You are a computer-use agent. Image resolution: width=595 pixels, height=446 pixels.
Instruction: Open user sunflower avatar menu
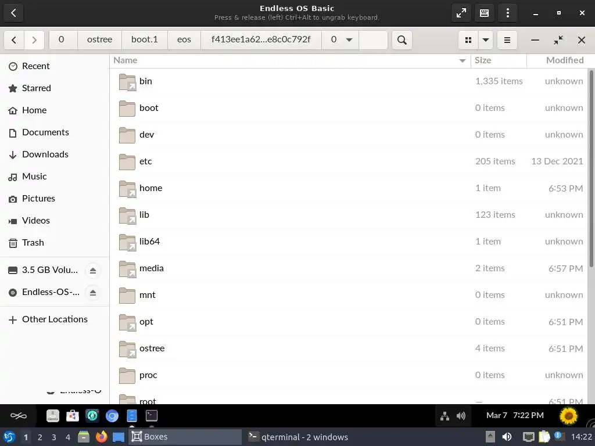568,416
